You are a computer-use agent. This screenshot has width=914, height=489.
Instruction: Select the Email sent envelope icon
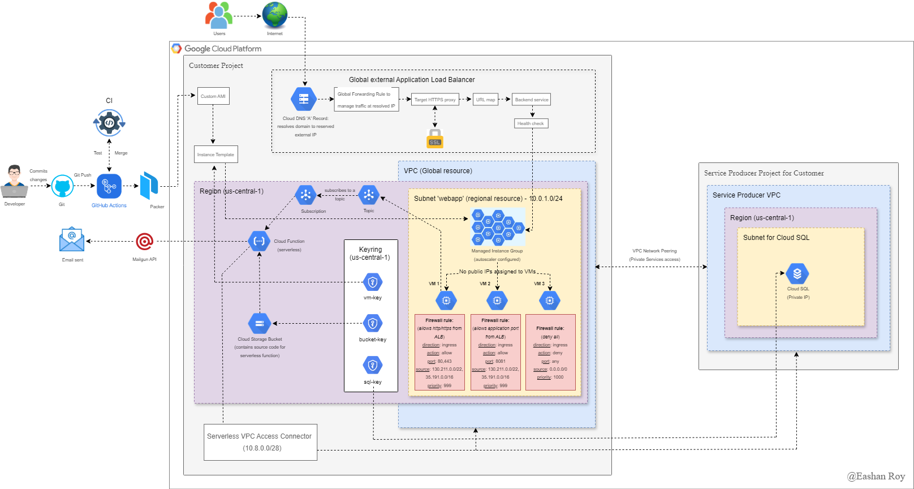(72, 240)
